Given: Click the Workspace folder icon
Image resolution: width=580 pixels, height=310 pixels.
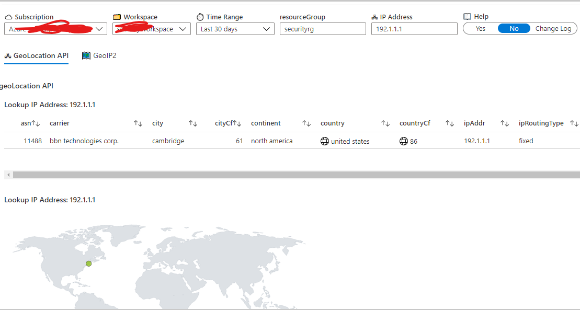Looking at the screenshot, I should (117, 17).
